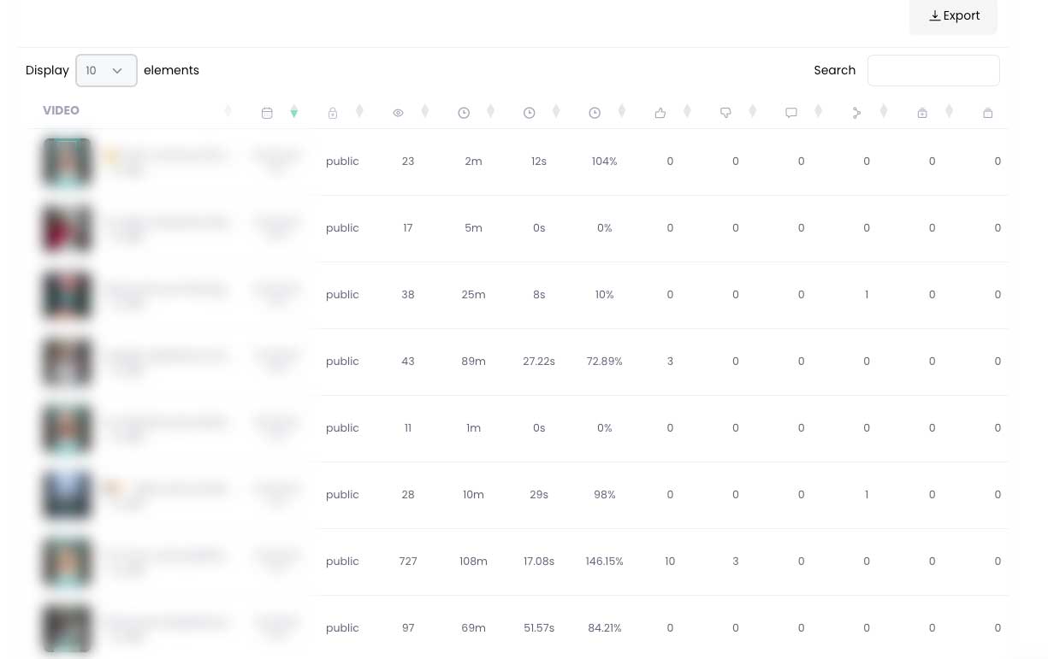Sort using arrows beside the first padlock icon
This screenshot has width=1048, height=659.
[x=359, y=111]
